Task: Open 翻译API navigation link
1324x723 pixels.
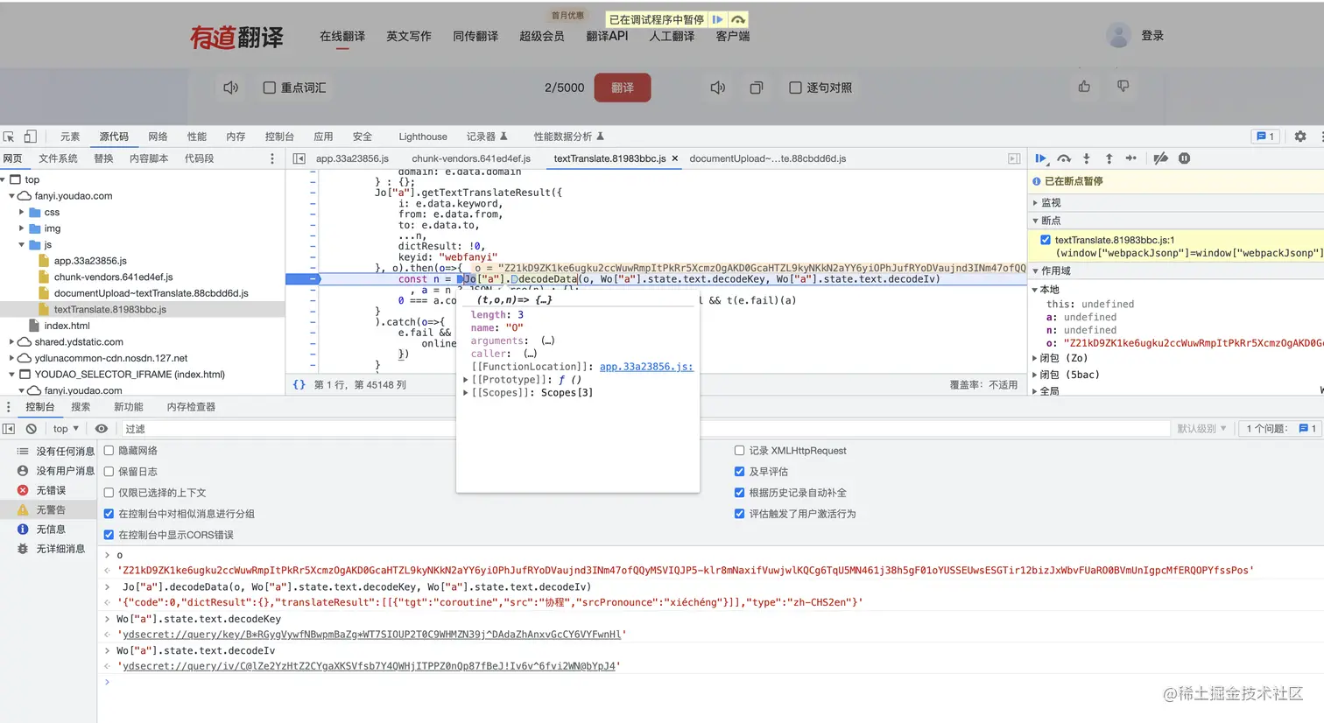Action: coord(607,36)
